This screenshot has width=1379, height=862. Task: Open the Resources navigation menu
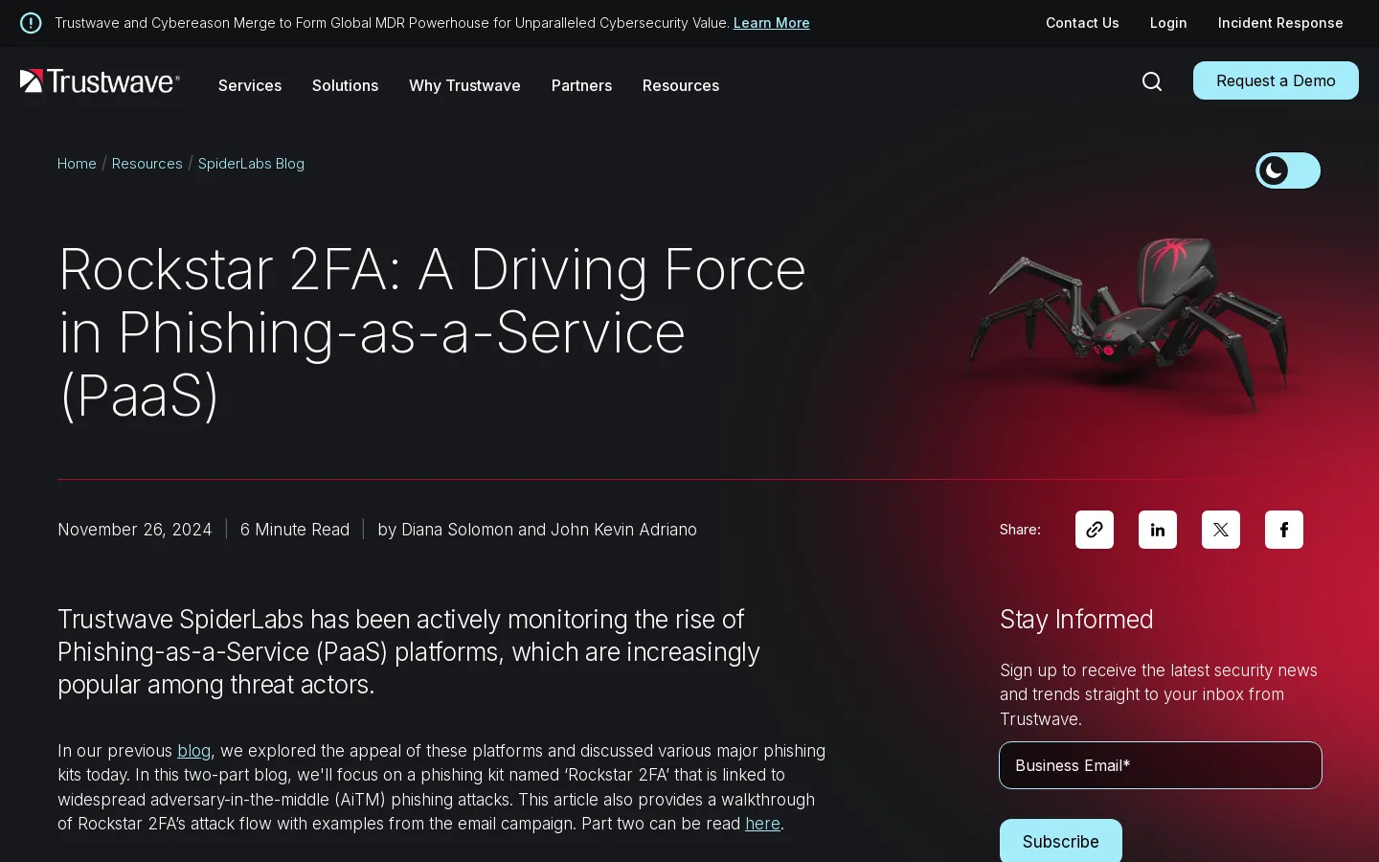681,85
